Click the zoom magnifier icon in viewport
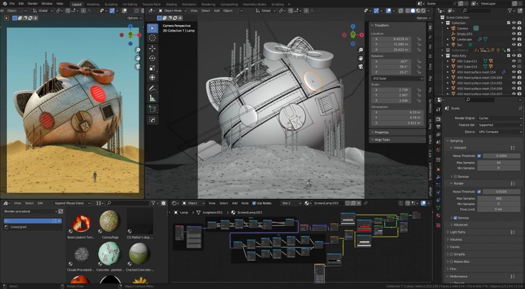This screenshot has width=525, height=289. point(361,50)
